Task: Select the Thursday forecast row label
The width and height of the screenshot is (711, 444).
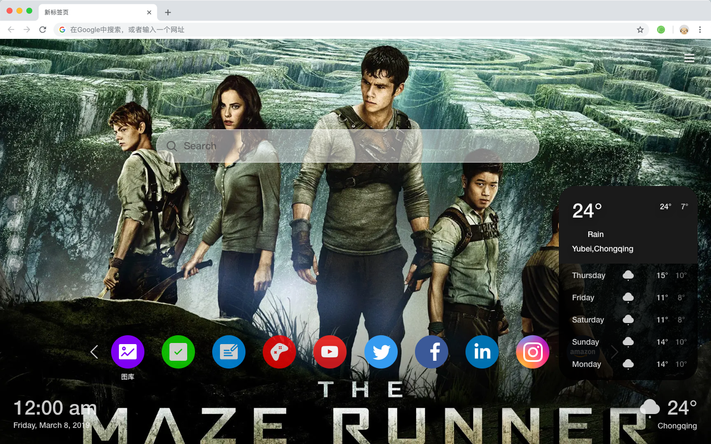Action: (x=589, y=275)
